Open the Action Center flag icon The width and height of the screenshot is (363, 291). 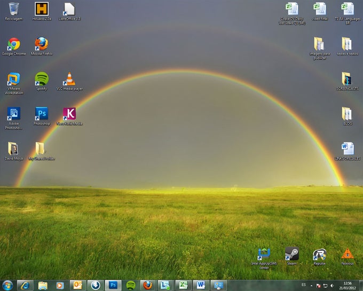point(318,286)
